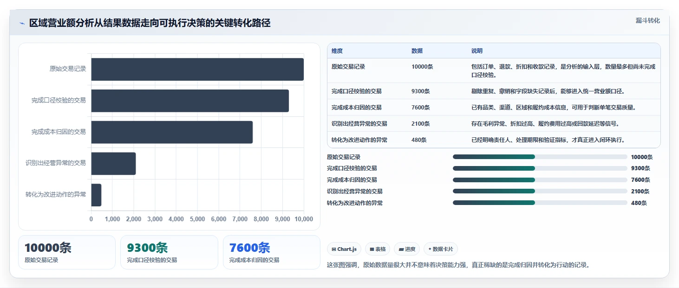The width and height of the screenshot is (679, 288).
Task: Click the 识别出经营异常的交易 progress bar
Action: (x=540, y=191)
